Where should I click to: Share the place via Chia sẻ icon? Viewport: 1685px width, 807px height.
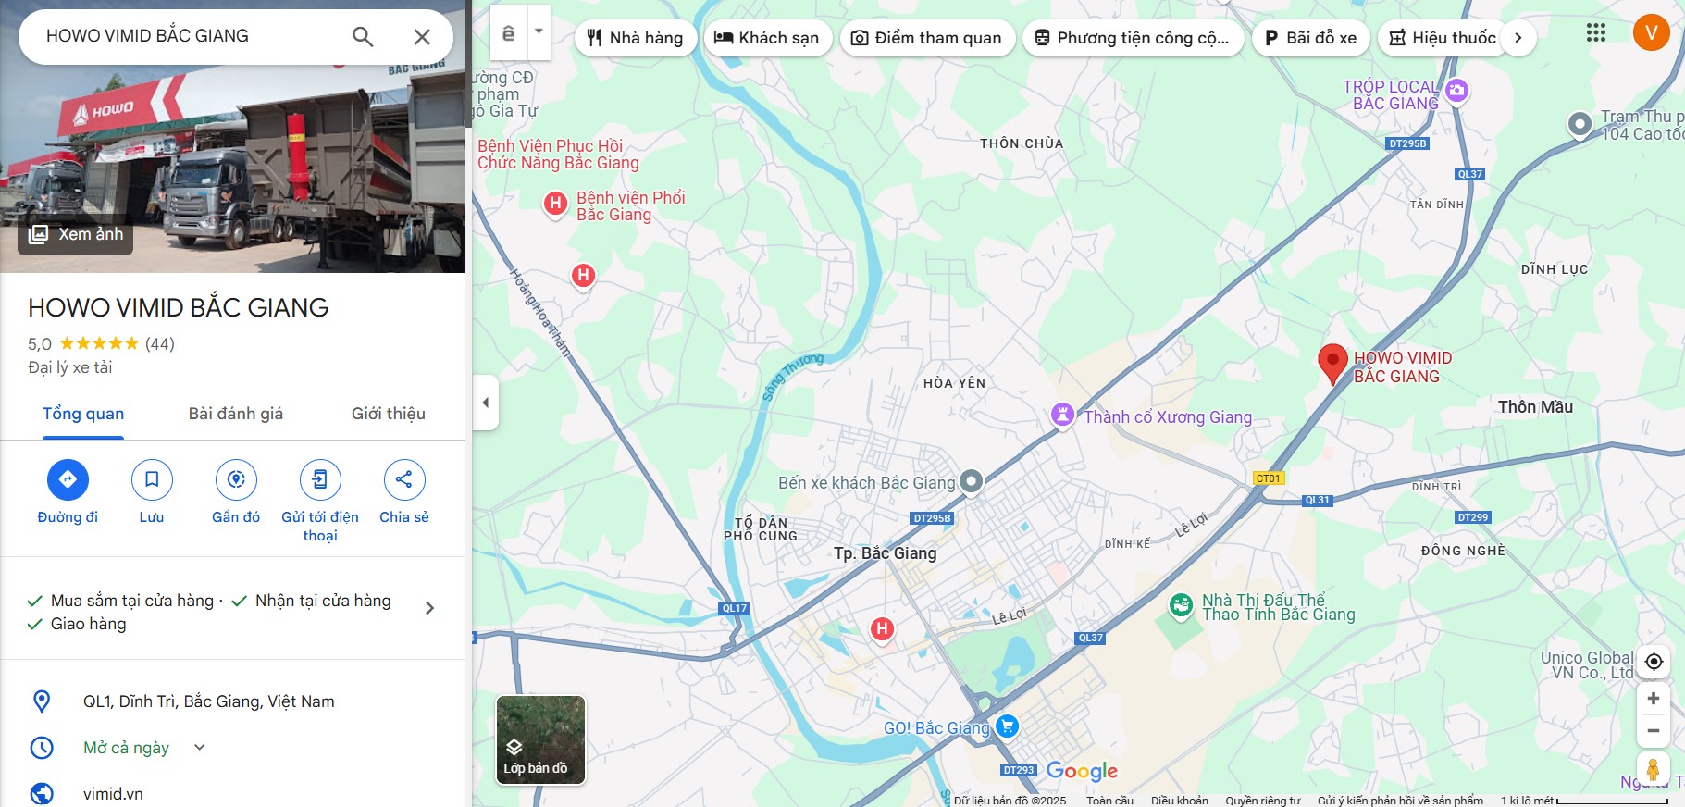[x=404, y=479]
